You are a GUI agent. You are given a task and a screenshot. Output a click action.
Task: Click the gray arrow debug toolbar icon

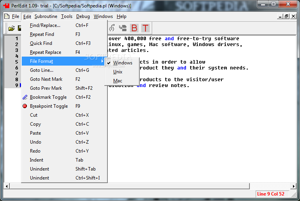(x=123, y=28)
